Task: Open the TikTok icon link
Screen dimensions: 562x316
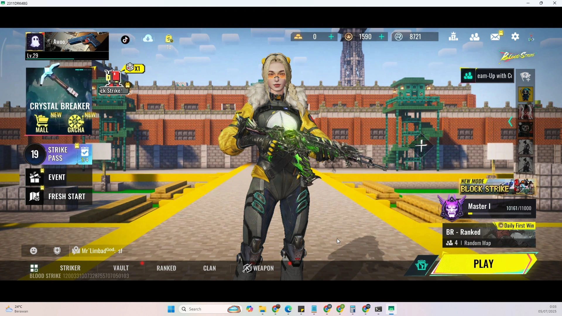Action: pos(125,39)
